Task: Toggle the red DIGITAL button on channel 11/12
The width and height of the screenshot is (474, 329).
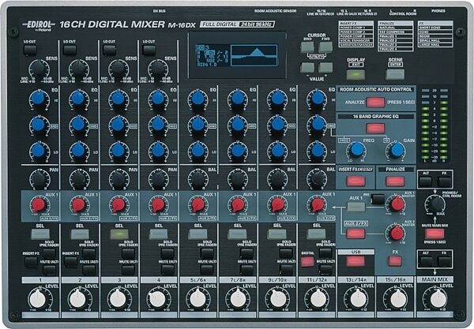Action: click(307, 261)
